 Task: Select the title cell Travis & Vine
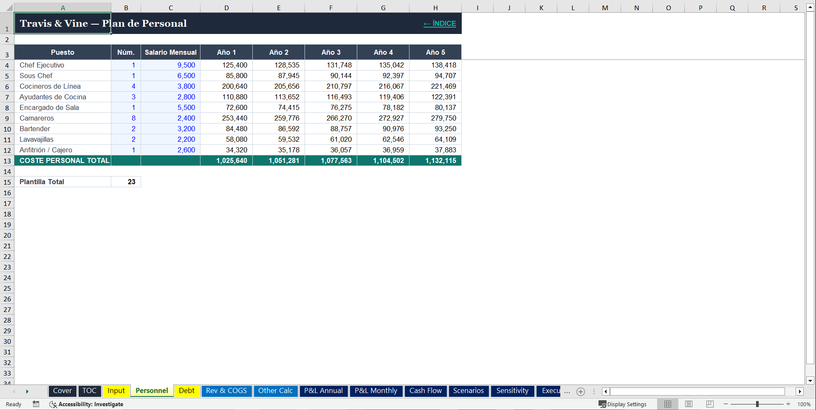pos(63,23)
